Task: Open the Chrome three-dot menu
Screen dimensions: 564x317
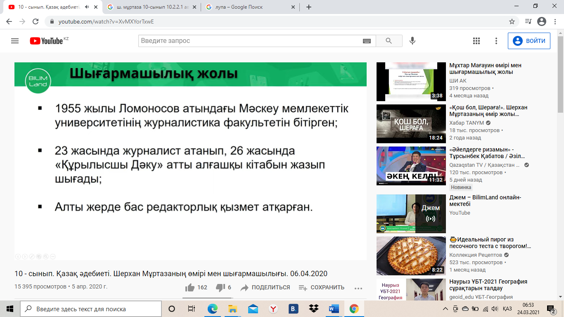Action: tap(555, 21)
